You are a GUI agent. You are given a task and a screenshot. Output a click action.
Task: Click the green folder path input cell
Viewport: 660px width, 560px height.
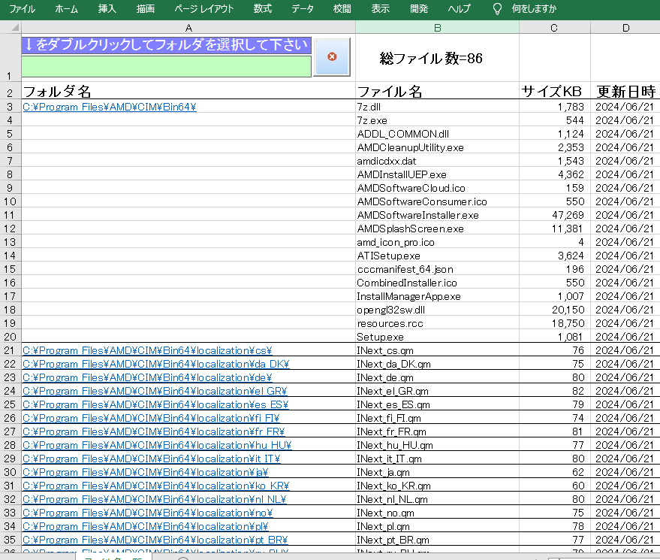[166, 67]
